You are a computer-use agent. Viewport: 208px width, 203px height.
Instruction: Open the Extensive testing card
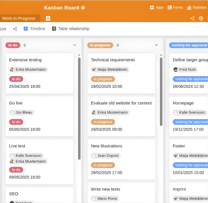tap(40, 73)
